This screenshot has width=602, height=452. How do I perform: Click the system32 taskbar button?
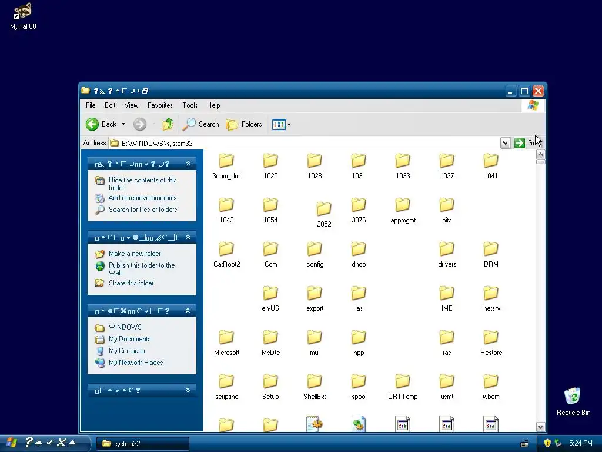click(142, 444)
